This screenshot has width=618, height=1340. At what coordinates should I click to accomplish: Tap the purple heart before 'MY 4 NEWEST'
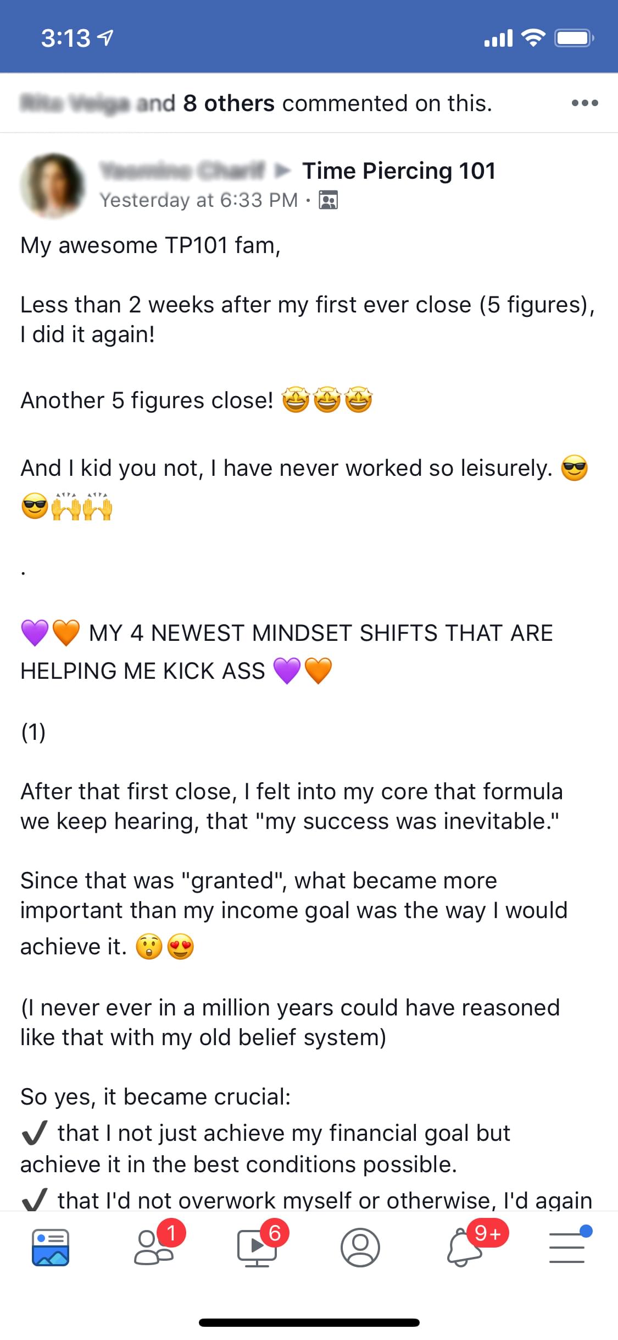tap(35, 633)
